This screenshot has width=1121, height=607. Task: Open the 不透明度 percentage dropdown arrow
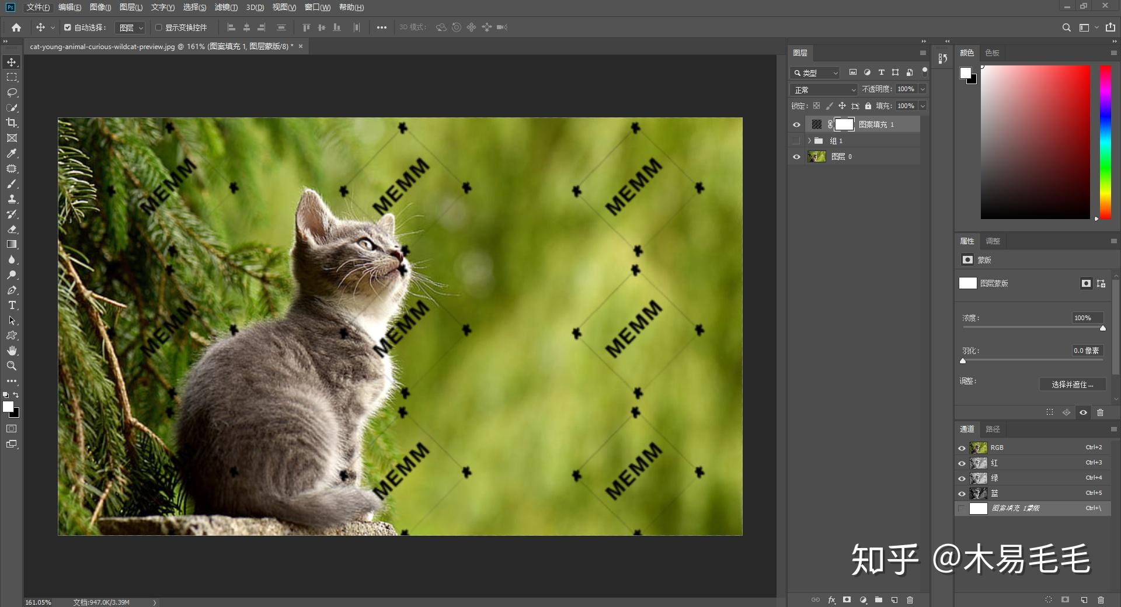[x=923, y=89]
